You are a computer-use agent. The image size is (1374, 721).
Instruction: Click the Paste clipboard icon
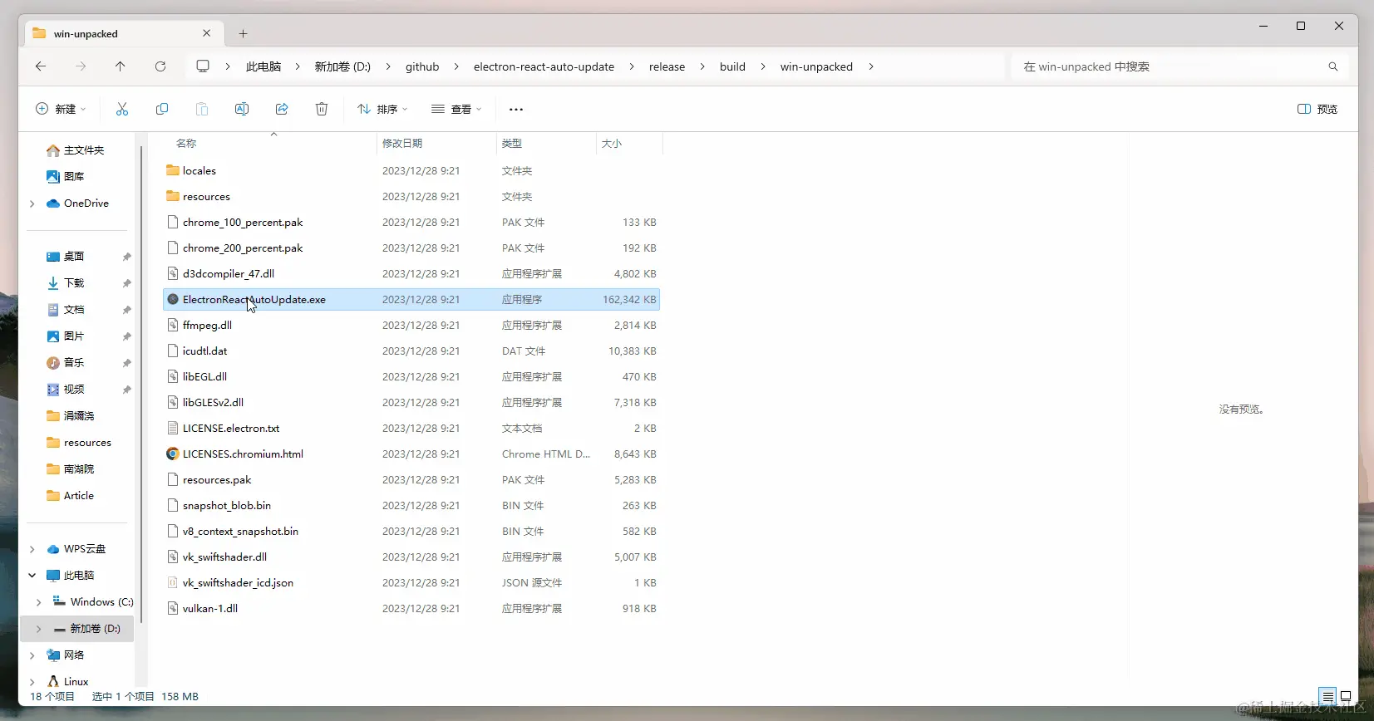click(202, 109)
